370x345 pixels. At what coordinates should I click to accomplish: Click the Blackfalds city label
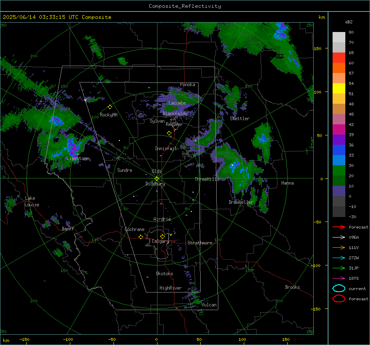175,114
